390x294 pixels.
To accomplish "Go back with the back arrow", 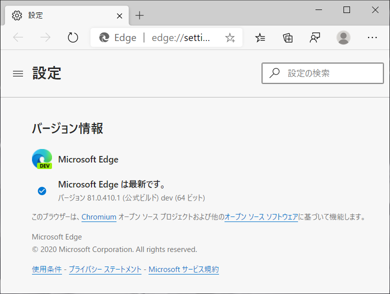I will pyautogui.click(x=18, y=37).
